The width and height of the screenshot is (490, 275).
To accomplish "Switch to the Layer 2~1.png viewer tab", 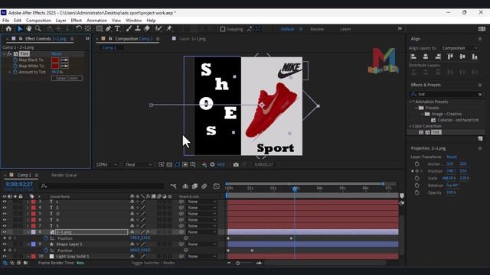I will 192,39.
